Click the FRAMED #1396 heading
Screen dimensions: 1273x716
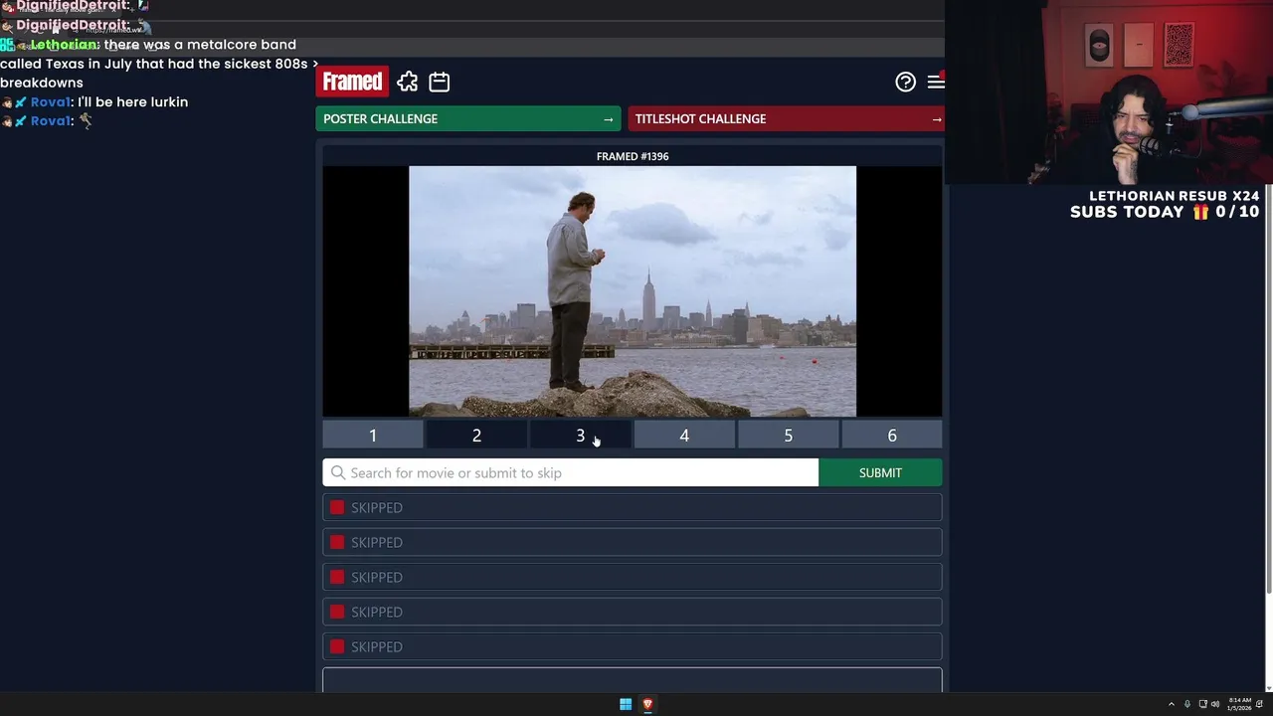click(x=633, y=156)
